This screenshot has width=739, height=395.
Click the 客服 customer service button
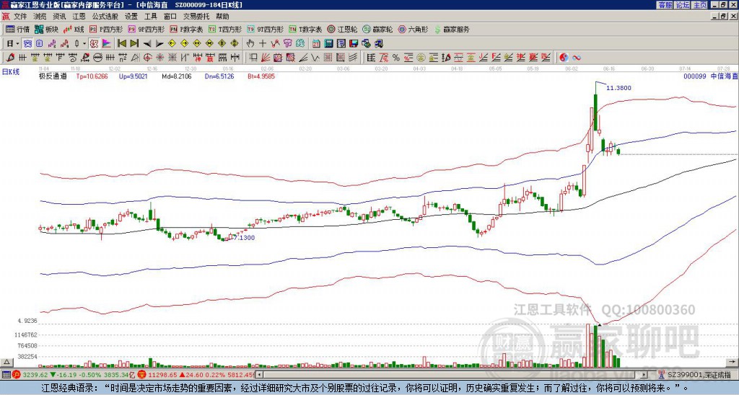(x=665, y=5)
